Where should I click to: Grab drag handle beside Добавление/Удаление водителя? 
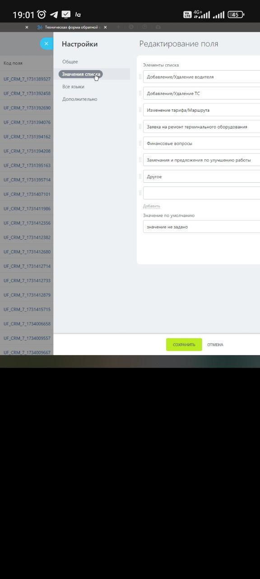tap(140, 77)
